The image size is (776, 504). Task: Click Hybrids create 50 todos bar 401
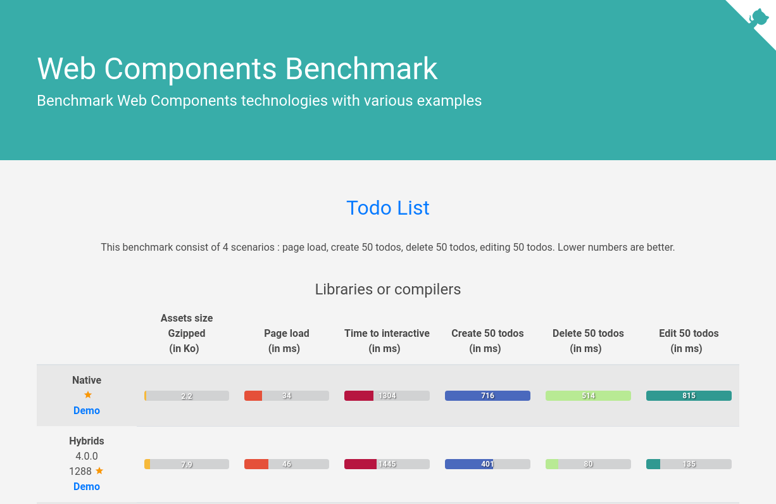[x=487, y=464]
